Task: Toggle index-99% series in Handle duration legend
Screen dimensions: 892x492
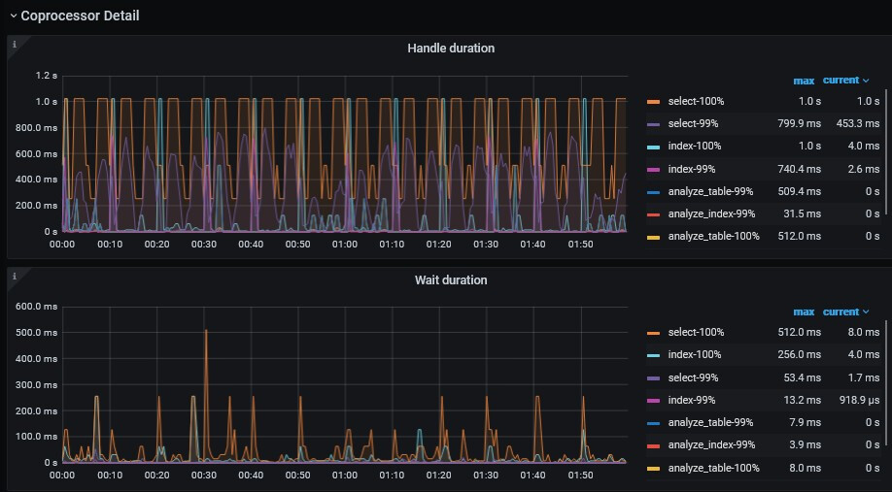Action: 692,169
